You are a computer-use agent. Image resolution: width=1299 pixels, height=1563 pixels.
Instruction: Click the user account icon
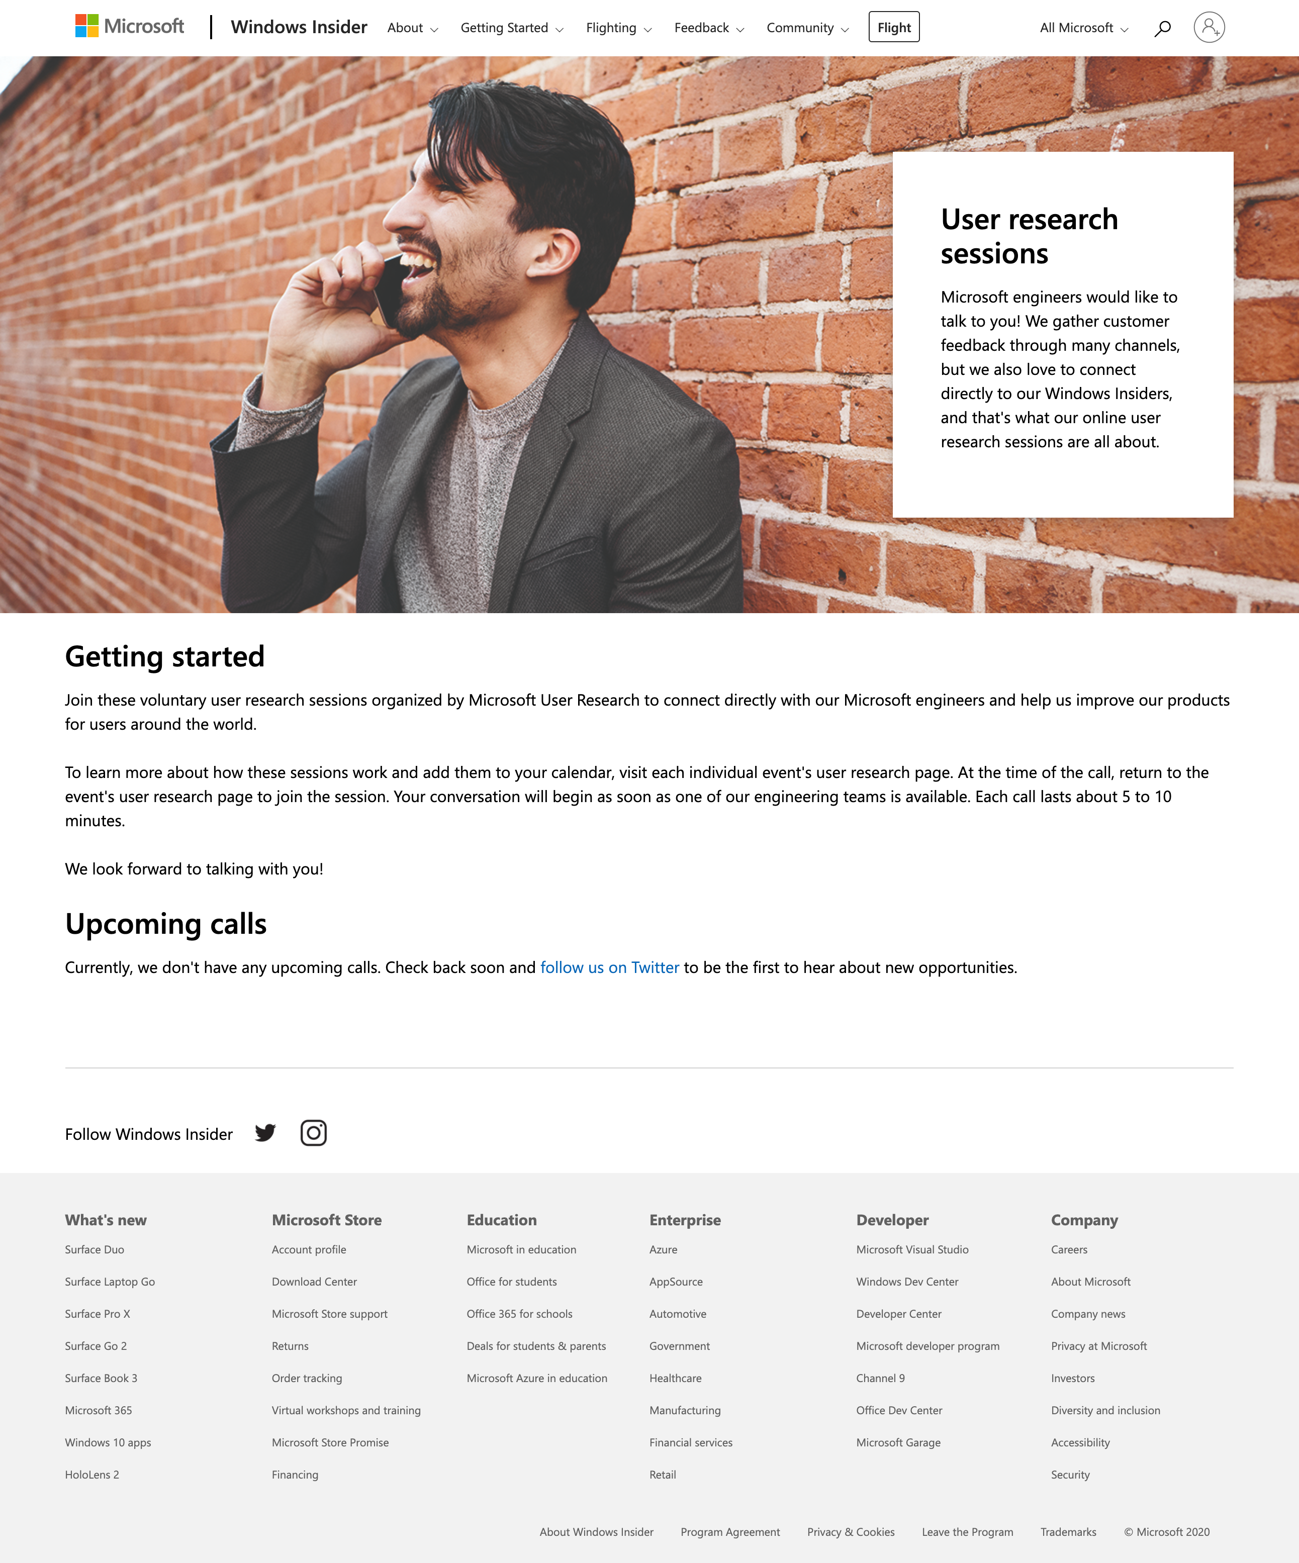pos(1208,26)
